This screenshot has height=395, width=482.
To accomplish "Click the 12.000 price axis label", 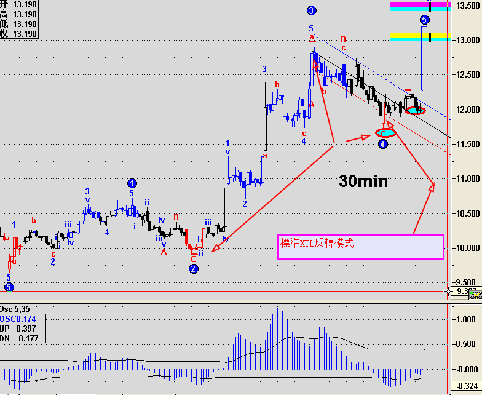I will pos(467,110).
